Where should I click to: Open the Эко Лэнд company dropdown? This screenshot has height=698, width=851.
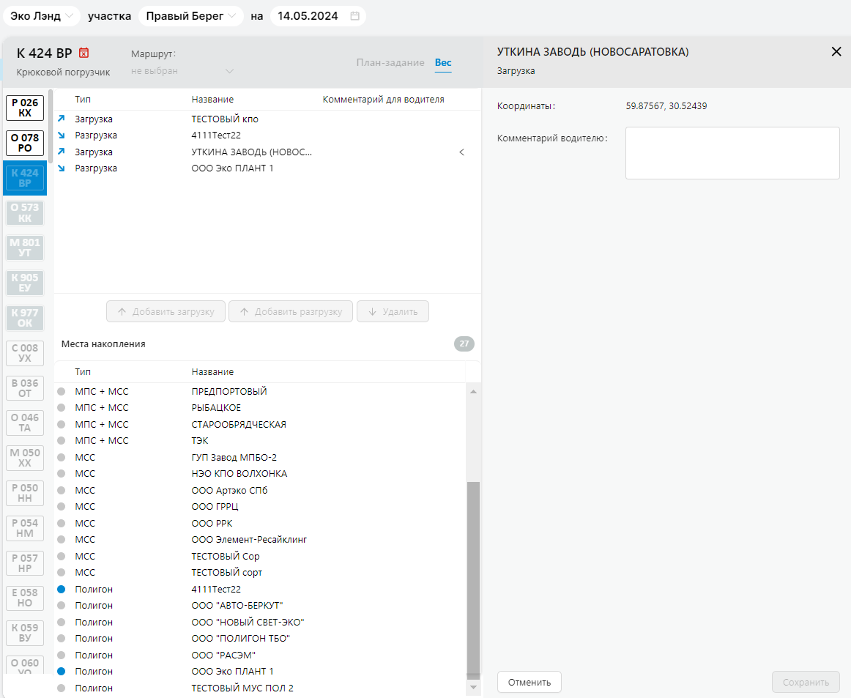point(41,16)
